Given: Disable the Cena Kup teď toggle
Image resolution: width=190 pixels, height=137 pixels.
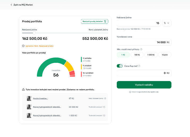Looking at the screenshot, I should coord(119,66).
